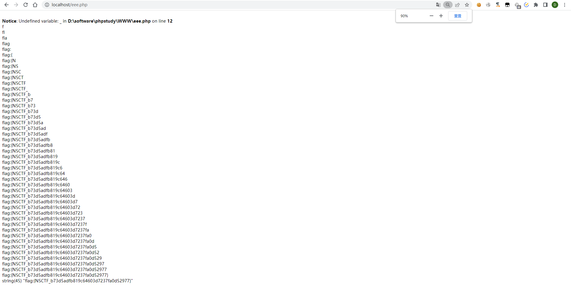Click the line reading exactly "flag:{NSCTF_b73d5adfb819c64603d7237f"
Screen dimensions: 571x296
45,224
